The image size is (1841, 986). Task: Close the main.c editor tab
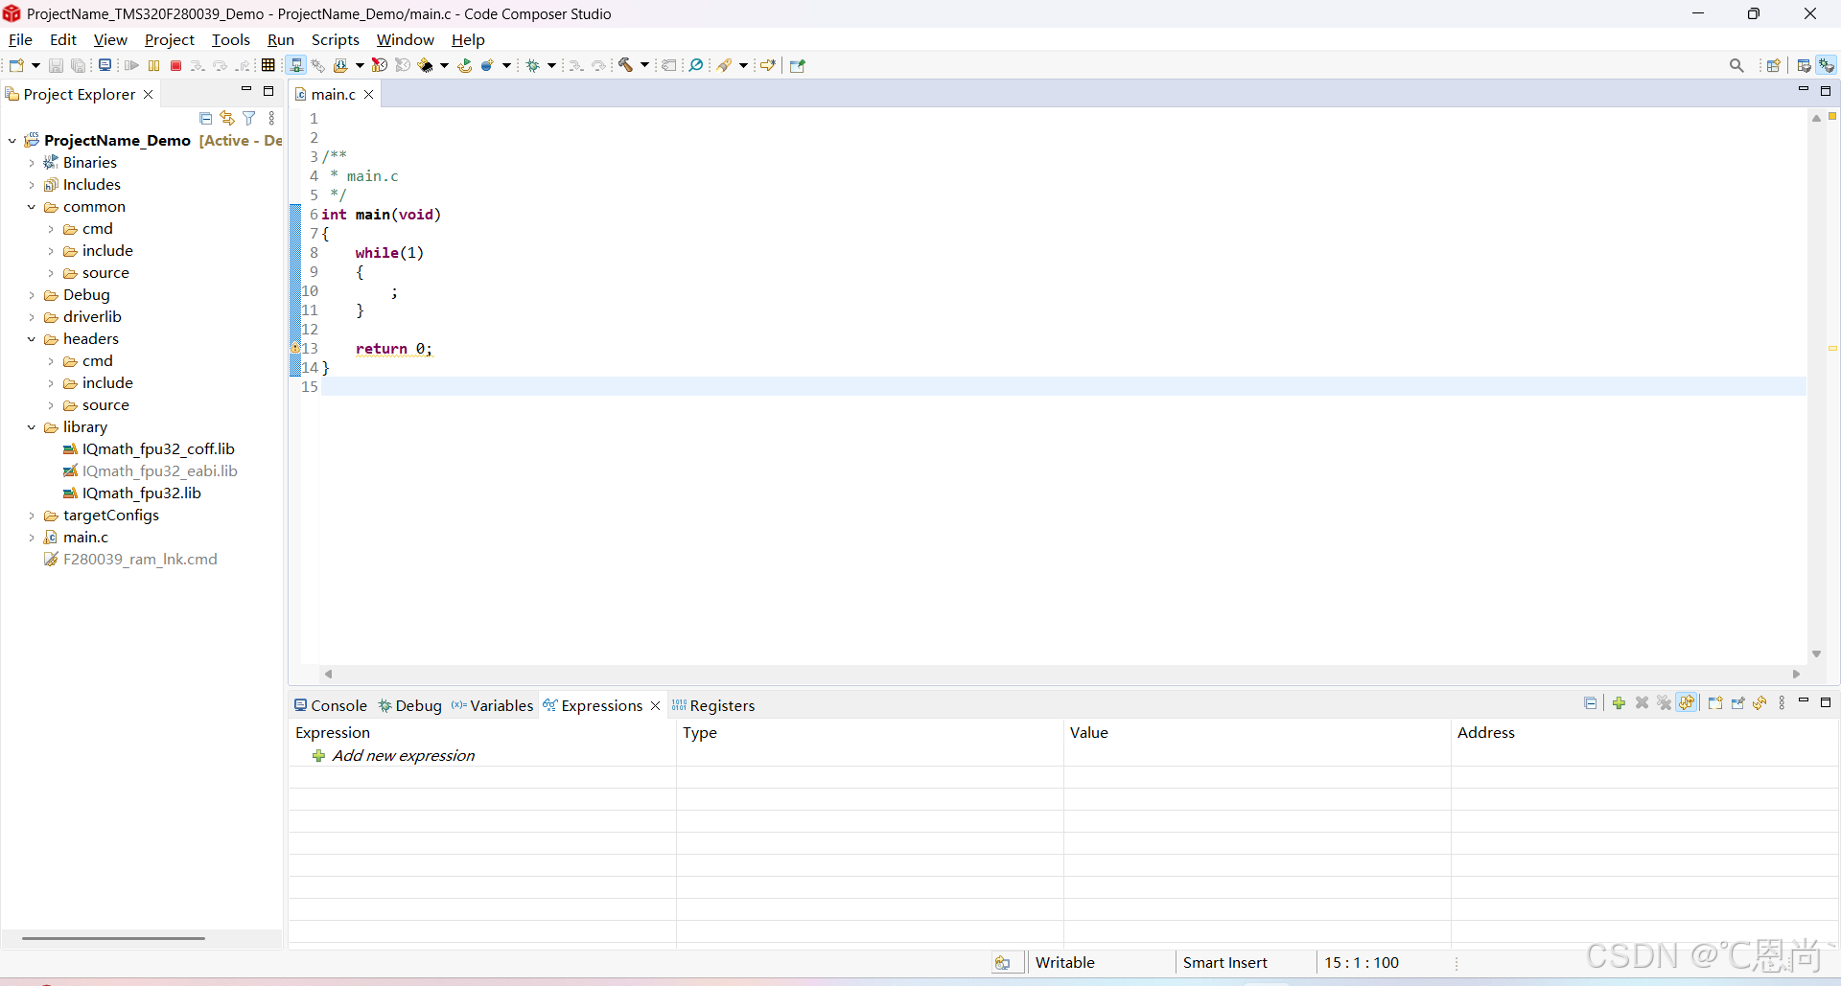(x=368, y=94)
